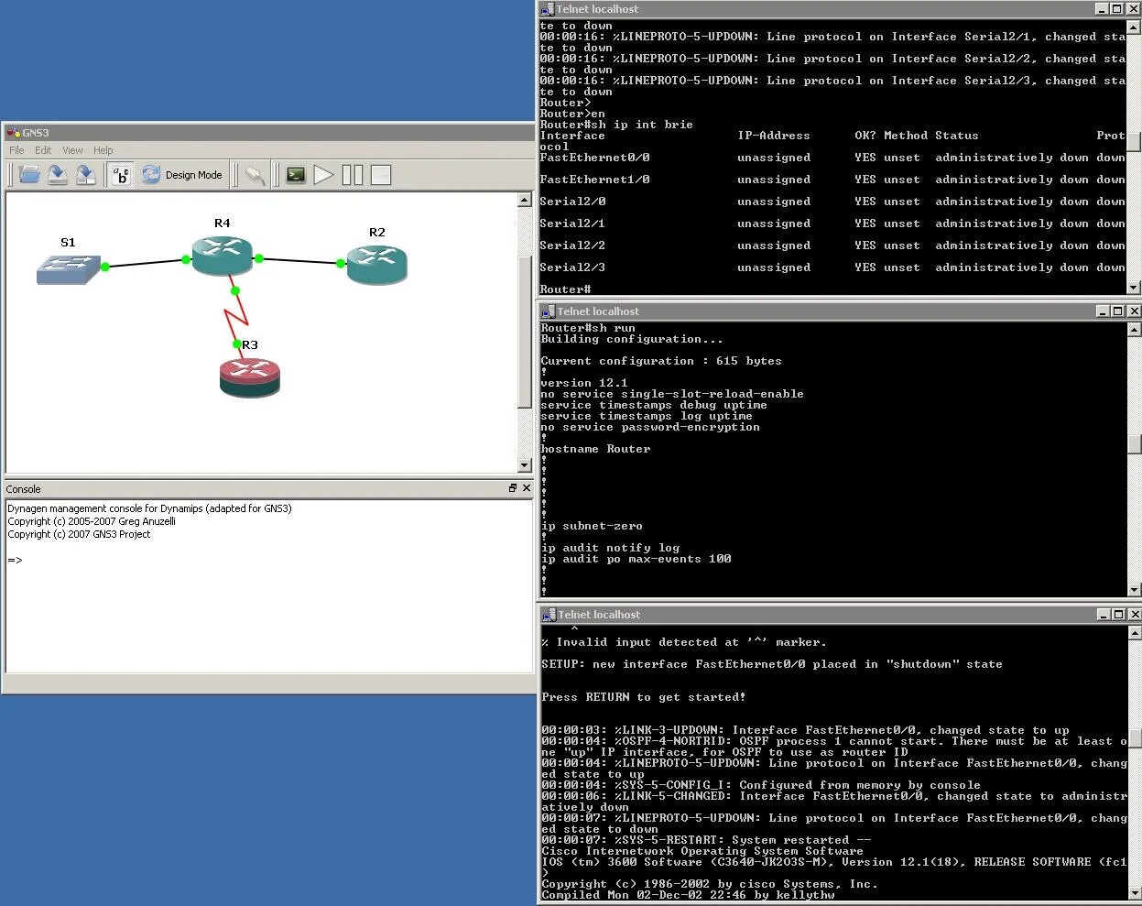Click the green status dot beside S1

(105, 267)
